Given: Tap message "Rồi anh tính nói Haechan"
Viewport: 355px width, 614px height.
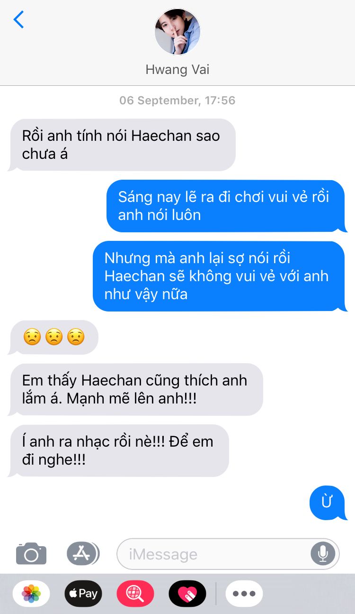Looking at the screenshot, I should pos(122,145).
